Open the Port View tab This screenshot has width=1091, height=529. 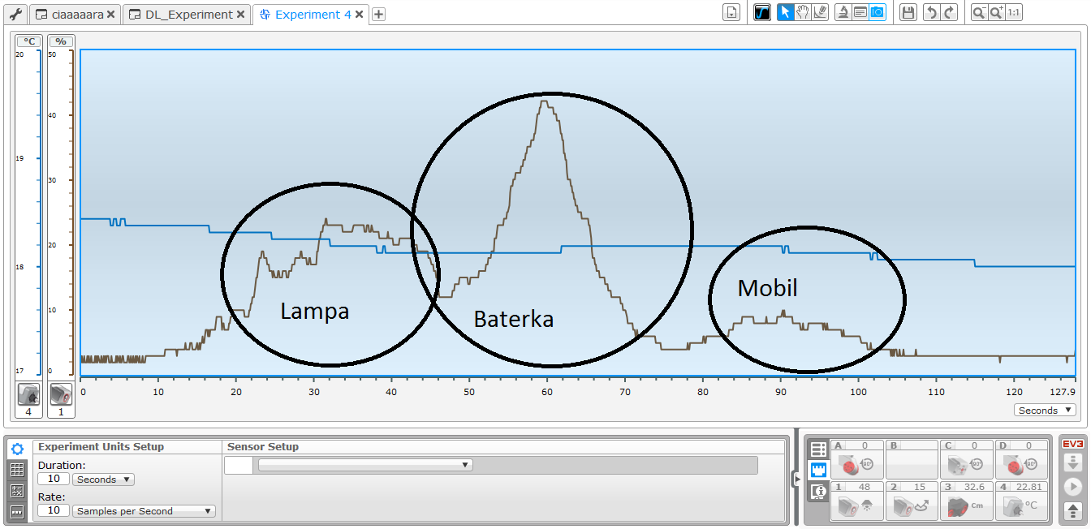click(x=818, y=470)
